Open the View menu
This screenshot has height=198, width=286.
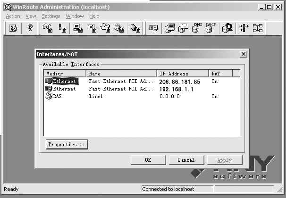point(31,16)
